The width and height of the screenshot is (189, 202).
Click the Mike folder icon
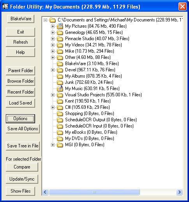pyautogui.click(x=60, y=51)
